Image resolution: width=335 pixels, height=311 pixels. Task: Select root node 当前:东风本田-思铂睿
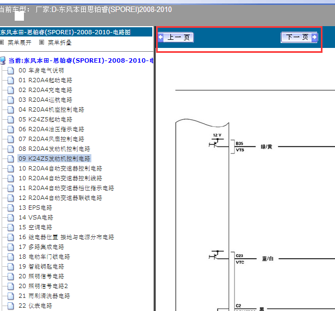pos(80,60)
